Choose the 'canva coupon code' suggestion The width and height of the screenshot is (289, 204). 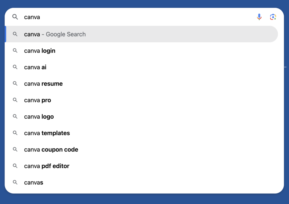click(51, 149)
